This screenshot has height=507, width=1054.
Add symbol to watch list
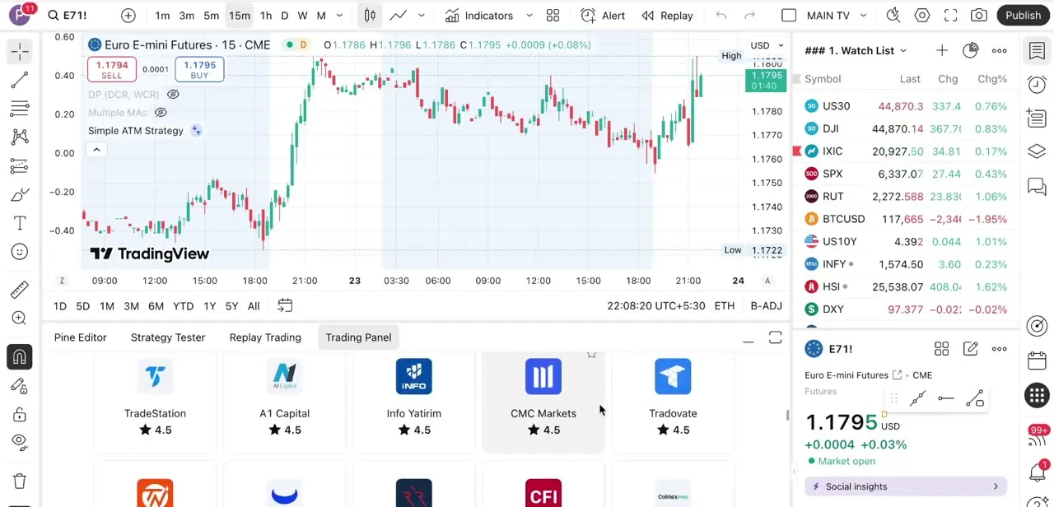[x=942, y=51]
